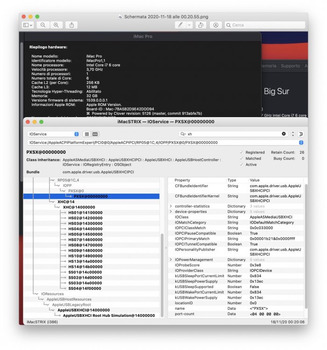Viewport: 327px width, 350px height.
Task: Collapse the RP05@1C,4 tree node
Action: pyautogui.click(x=53, y=180)
